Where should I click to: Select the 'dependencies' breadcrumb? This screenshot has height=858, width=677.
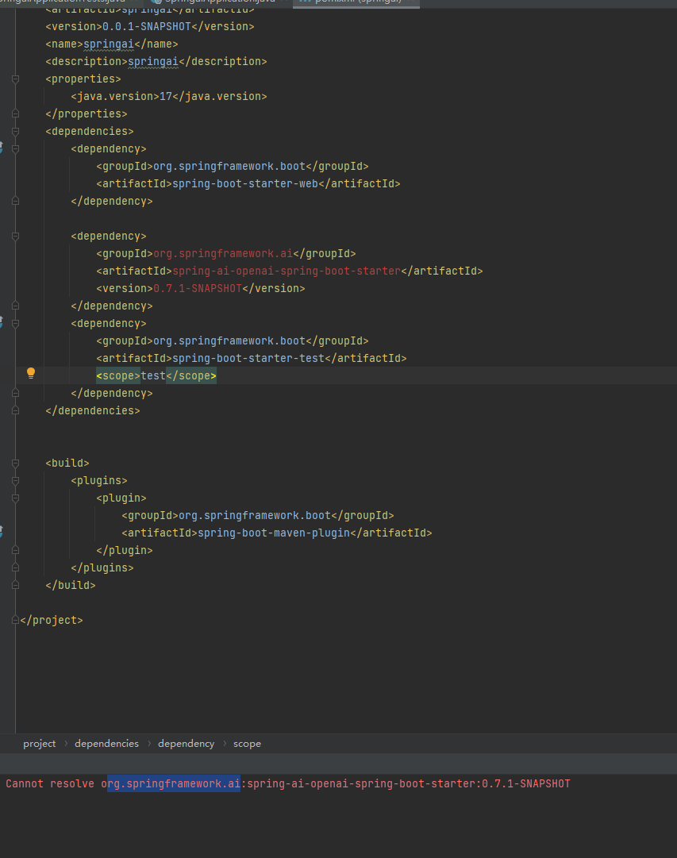point(106,744)
